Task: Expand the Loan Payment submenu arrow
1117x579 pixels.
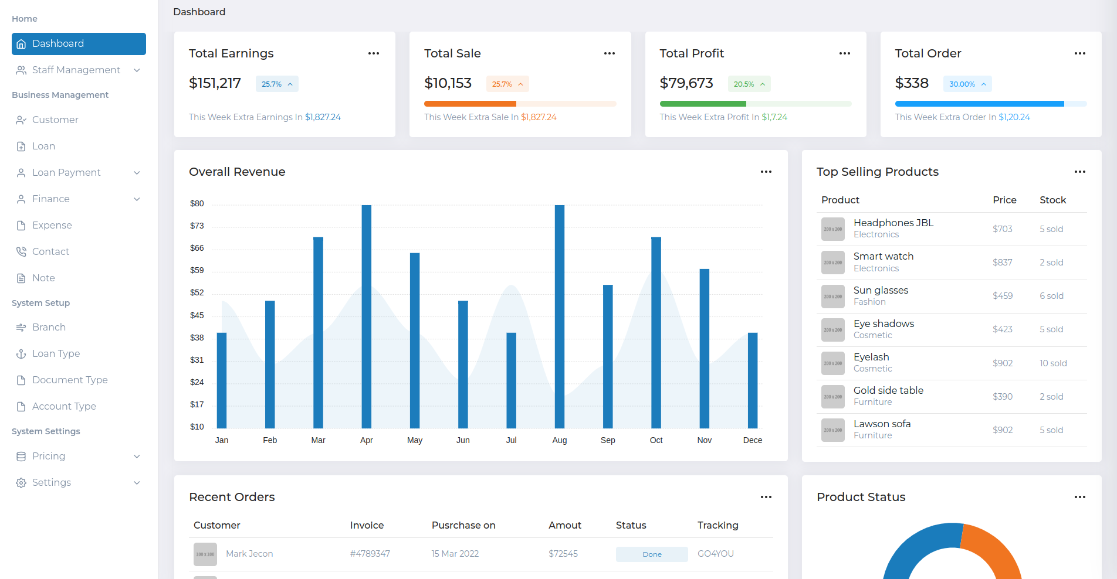Action: 137,173
